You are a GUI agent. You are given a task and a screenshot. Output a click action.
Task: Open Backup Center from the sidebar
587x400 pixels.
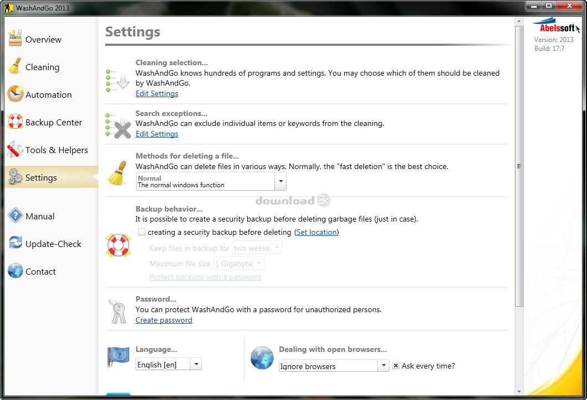(54, 122)
